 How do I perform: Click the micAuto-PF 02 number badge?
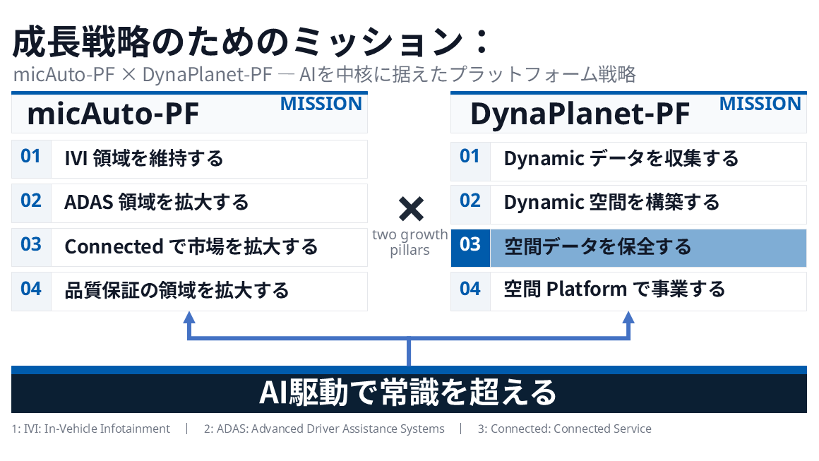click(31, 203)
